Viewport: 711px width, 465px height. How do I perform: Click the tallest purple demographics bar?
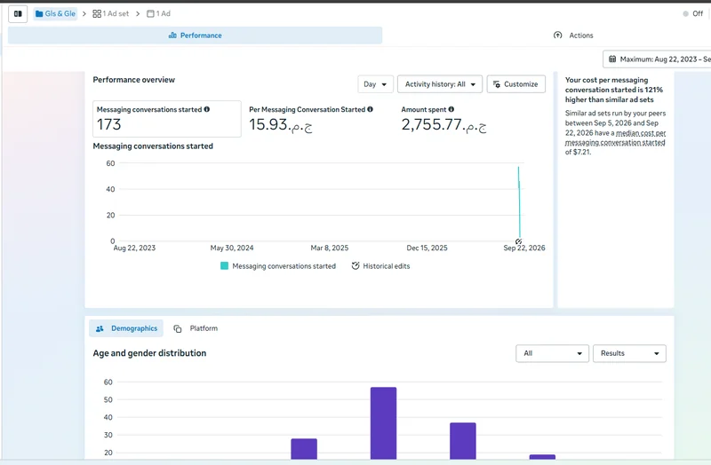pyautogui.click(x=383, y=423)
